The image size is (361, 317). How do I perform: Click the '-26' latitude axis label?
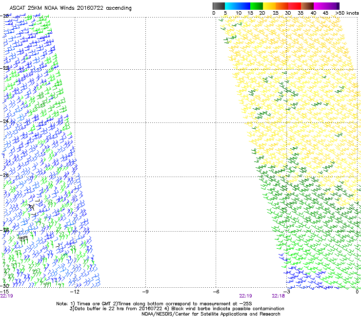point(4,175)
